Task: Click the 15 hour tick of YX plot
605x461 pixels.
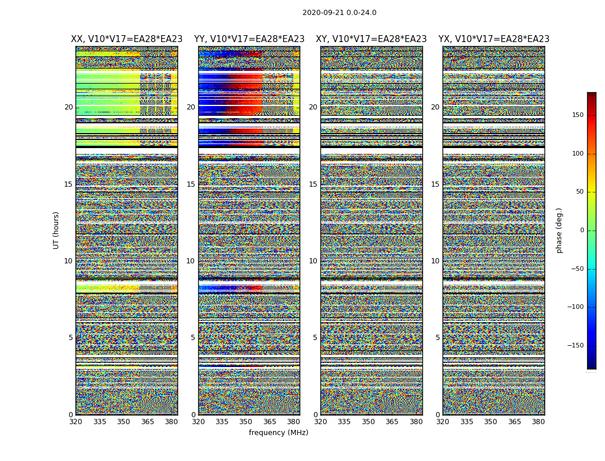Action: 436,184
